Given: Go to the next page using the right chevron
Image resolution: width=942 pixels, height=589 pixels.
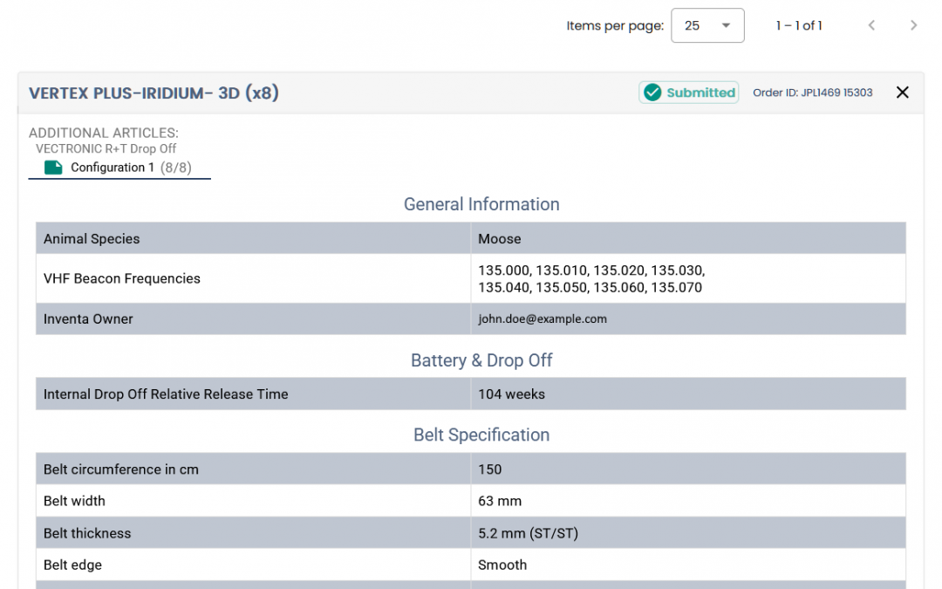Looking at the screenshot, I should (x=913, y=25).
